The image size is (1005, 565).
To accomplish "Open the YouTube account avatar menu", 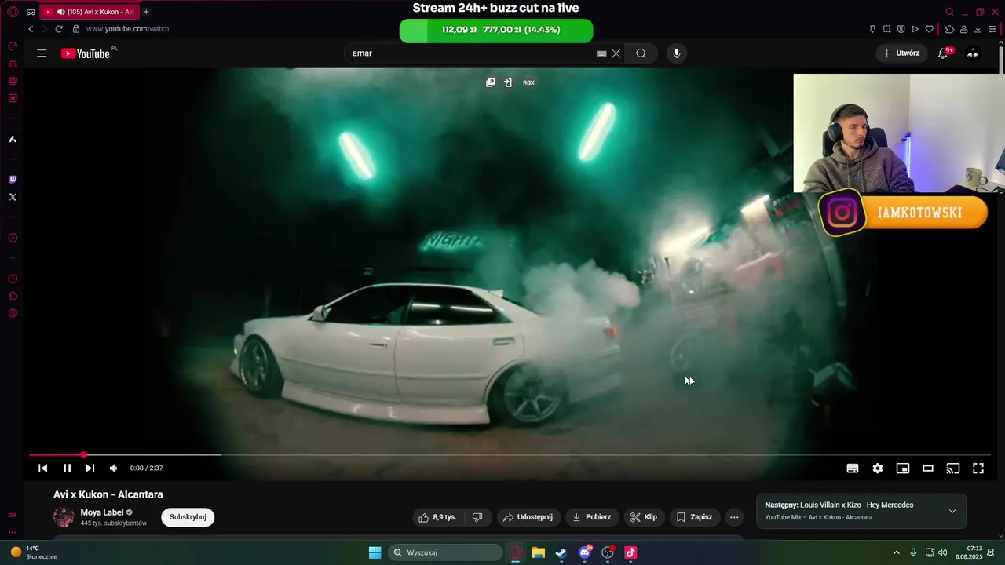I will [973, 53].
